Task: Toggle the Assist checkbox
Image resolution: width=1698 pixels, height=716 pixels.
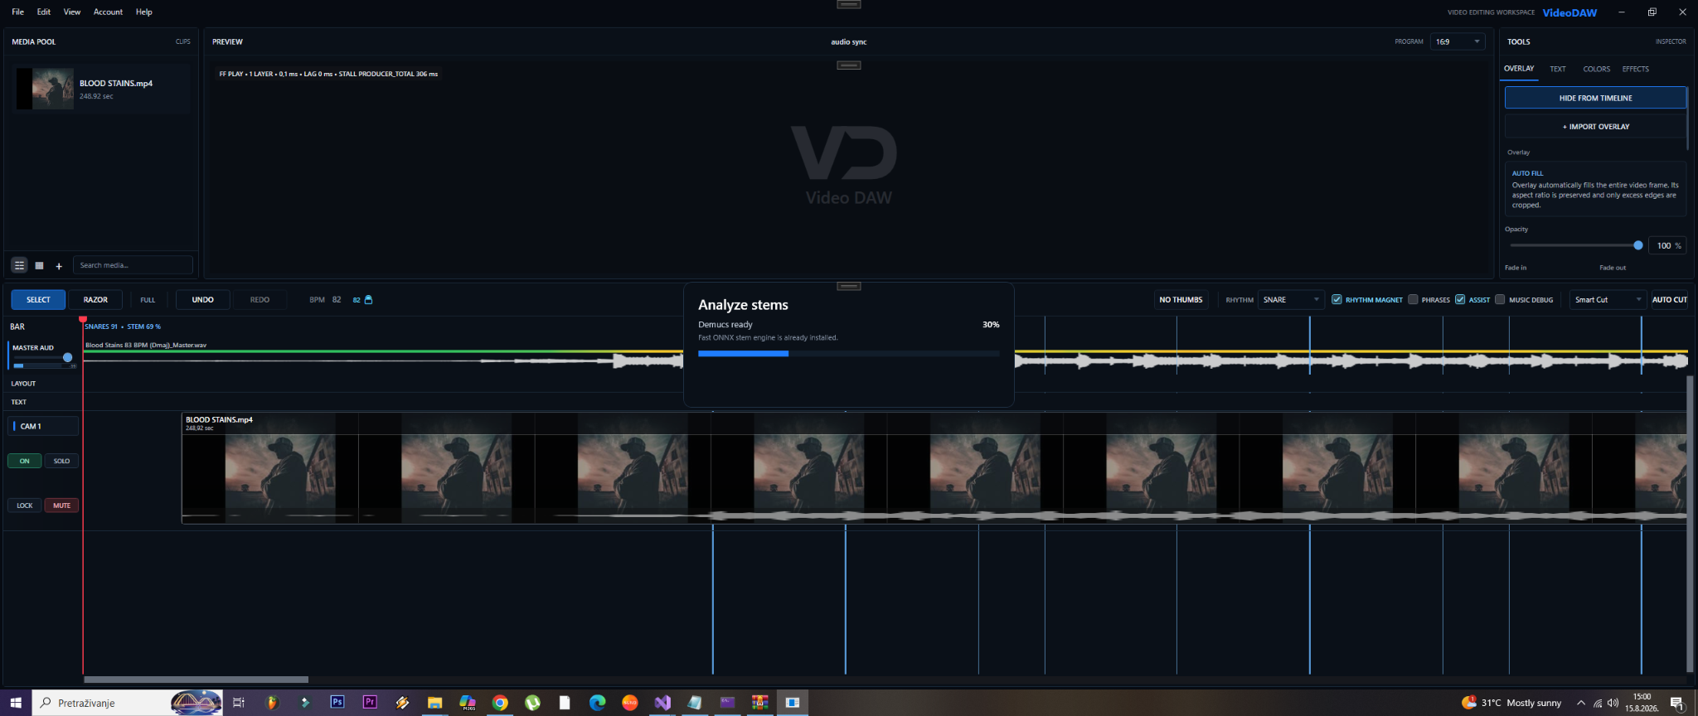Action: [1460, 299]
